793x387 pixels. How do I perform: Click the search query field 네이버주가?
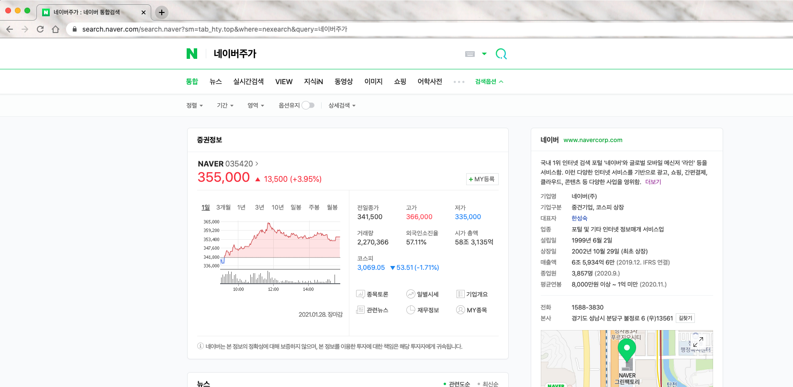pos(235,54)
